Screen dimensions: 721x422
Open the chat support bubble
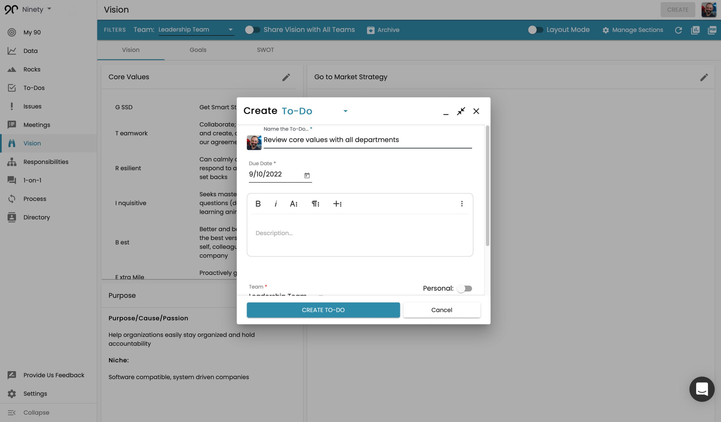702,389
